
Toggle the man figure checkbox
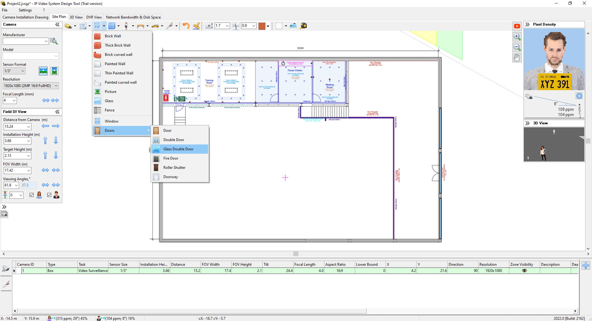click(x=49, y=195)
